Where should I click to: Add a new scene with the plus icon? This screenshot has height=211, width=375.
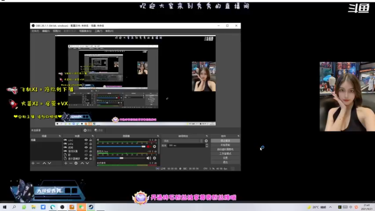coord(33,163)
